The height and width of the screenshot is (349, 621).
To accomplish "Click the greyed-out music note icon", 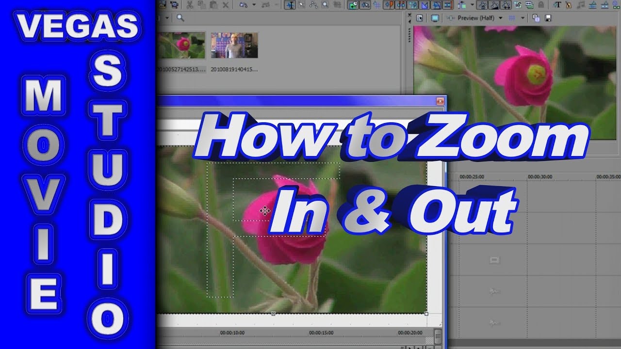I will pyautogui.click(x=581, y=5).
